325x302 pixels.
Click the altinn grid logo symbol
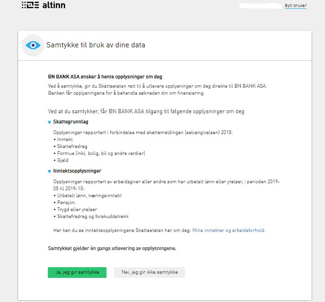click(30, 5)
